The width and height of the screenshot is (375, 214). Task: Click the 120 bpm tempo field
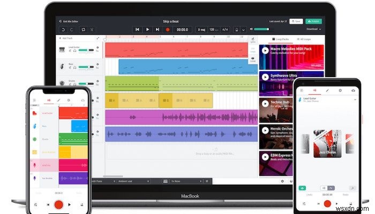tap(214, 29)
